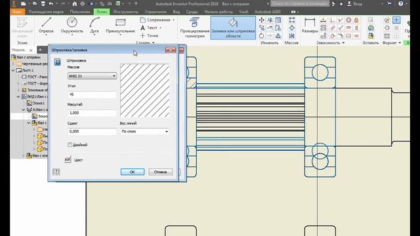The image size is (420, 236).
Task: Expand the Создать panel dropdown
Action: [x=153, y=43]
